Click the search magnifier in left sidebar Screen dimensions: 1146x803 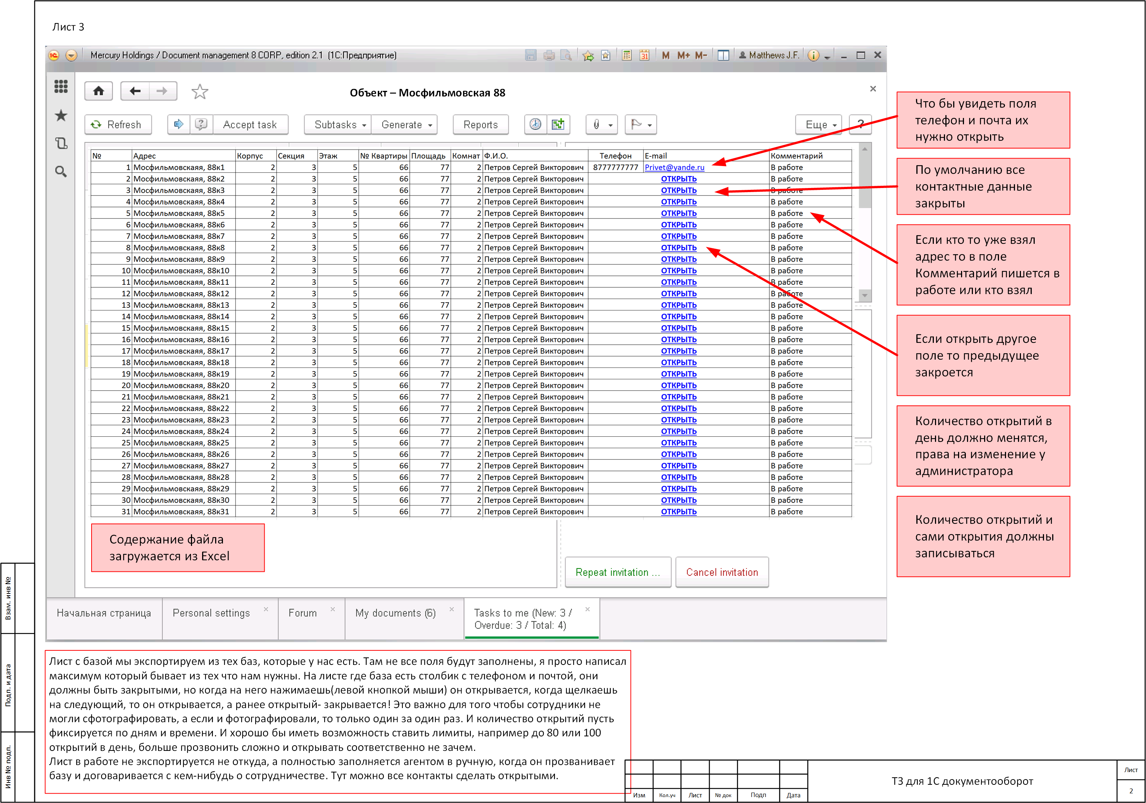(x=61, y=172)
